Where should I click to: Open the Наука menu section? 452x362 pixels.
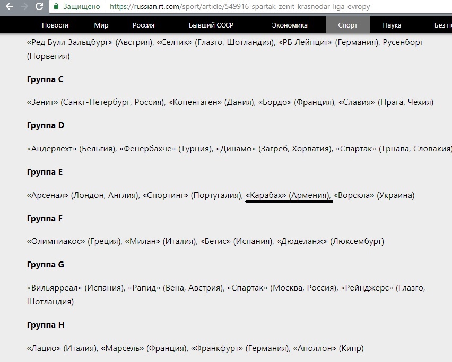click(x=392, y=25)
